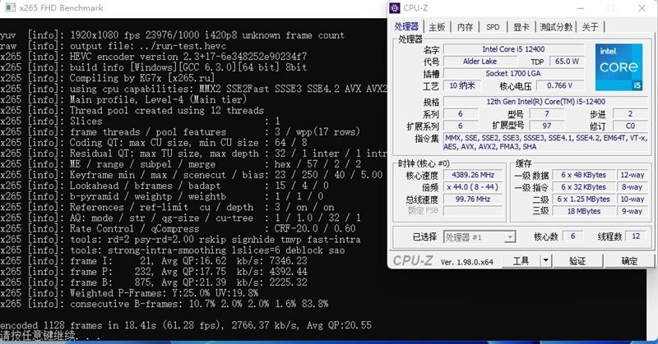Viewport: 658px width, 344px height.
Task: Click the 修订 value C0
Action: tap(630, 126)
